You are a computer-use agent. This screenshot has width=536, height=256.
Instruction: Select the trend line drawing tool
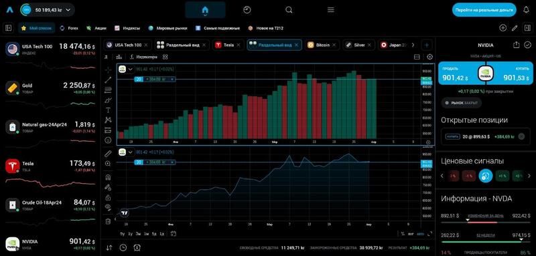click(108, 80)
